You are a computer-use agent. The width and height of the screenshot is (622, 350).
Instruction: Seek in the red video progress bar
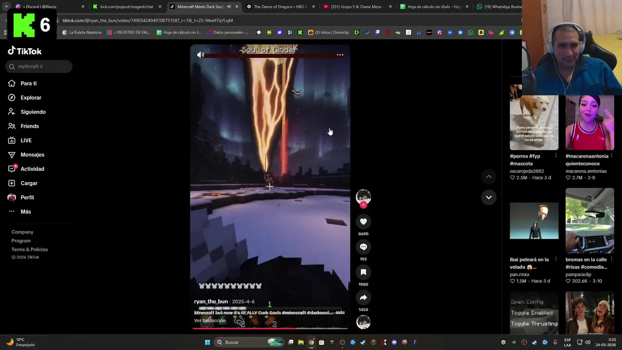[x=270, y=329]
